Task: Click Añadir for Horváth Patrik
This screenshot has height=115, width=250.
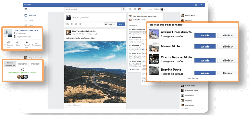Action: [x=205, y=73]
